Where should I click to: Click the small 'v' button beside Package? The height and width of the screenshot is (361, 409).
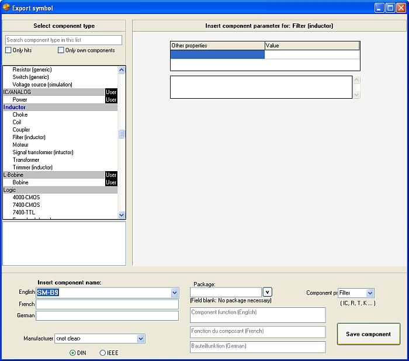[268, 292]
